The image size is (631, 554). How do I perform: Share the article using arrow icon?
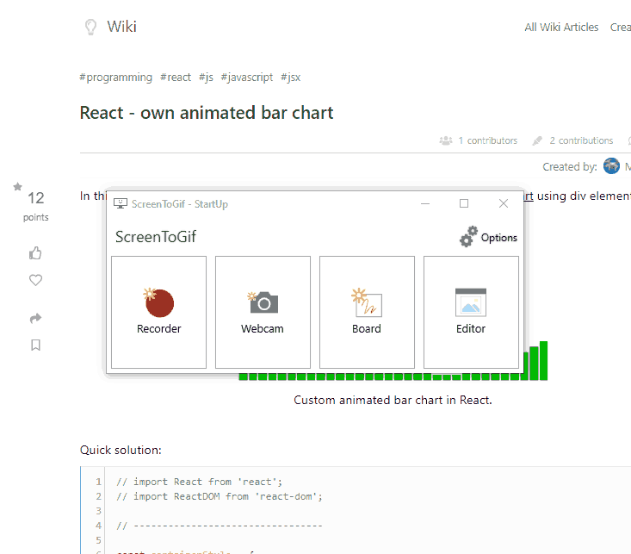35,318
